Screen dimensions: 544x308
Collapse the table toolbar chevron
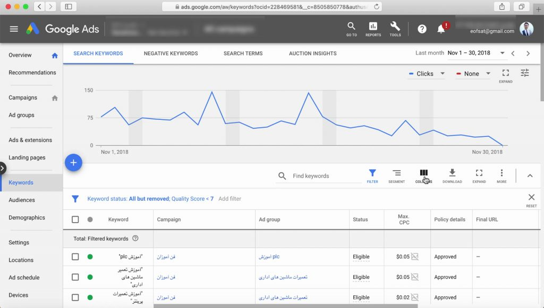(530, 176)
